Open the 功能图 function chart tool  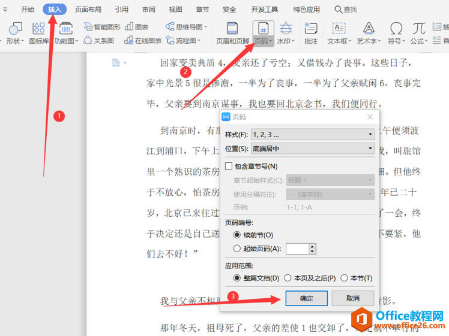tap(66, 33)
